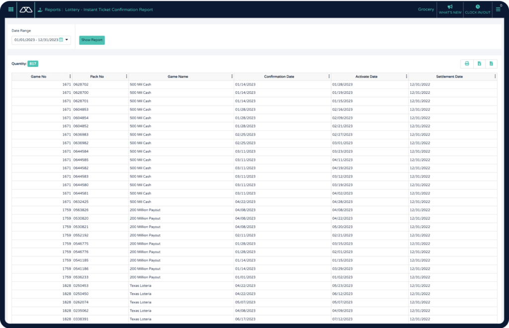Image resolution: width=509 pixels, height=328 pixels.
Task: Print the report using the printer icon
Action: coord(467,64)
